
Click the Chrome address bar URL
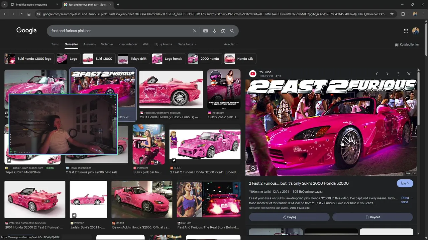click(215, 14)
